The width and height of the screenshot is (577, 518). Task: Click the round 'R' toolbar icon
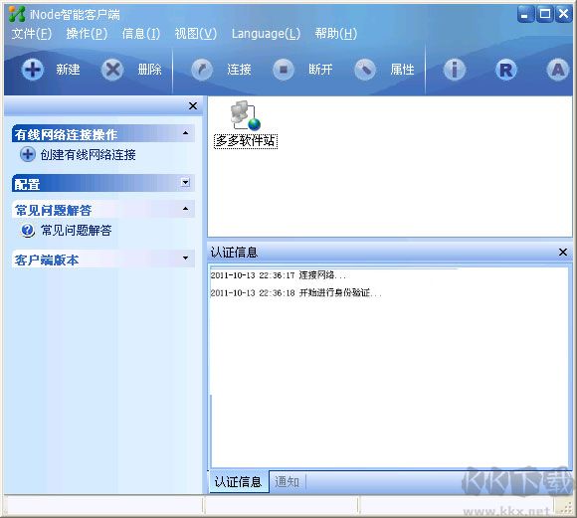(x=506, y=70)
